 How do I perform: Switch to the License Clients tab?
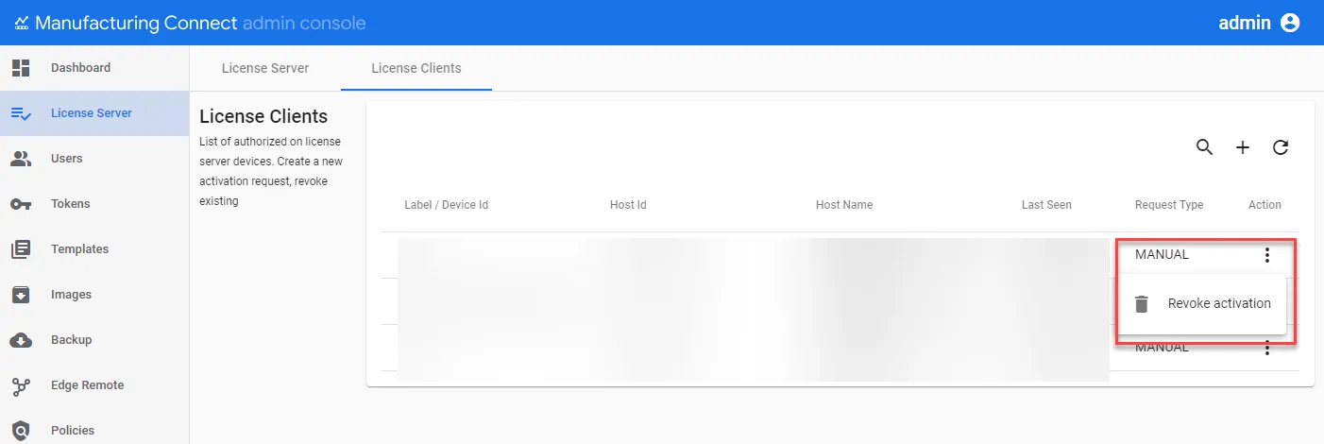[x=416, y=68]
